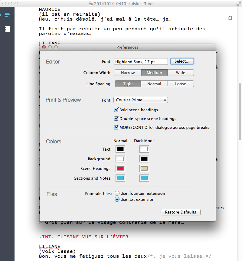Switch line spacing to Loose
This screenshot has width=242, height=261.
pos(180,84)
